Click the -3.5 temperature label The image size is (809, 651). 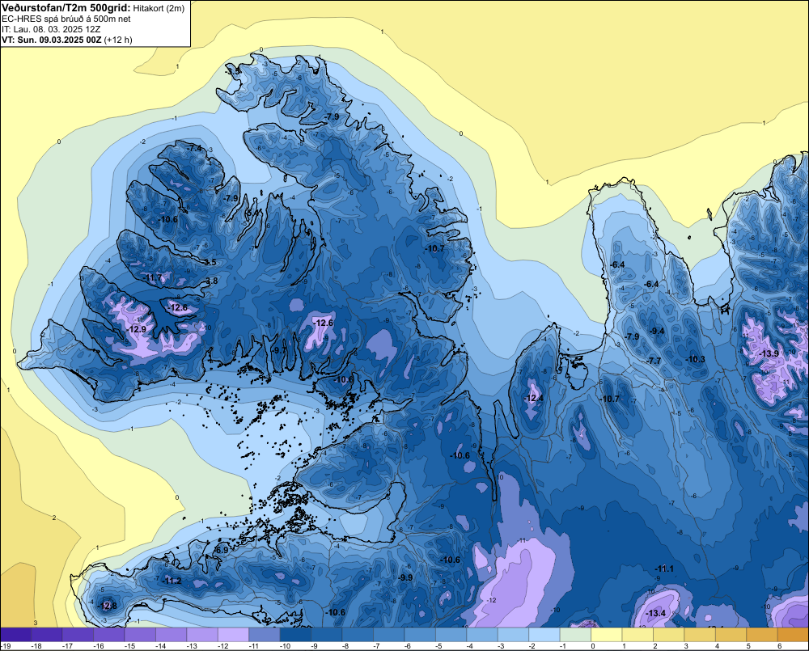[x=209, y=262]
